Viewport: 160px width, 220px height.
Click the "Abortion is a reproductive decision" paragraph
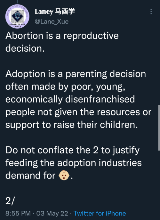coord(62,42)
